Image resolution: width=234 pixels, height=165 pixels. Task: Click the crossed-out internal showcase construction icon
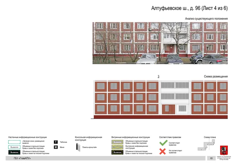coord(117,147)
